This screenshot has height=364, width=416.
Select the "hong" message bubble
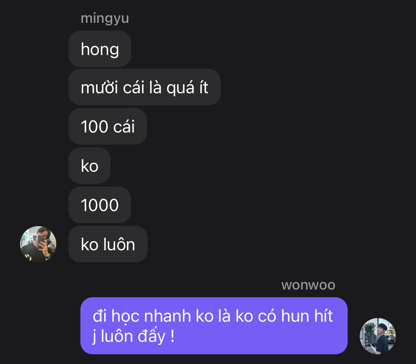coord(100,49)
